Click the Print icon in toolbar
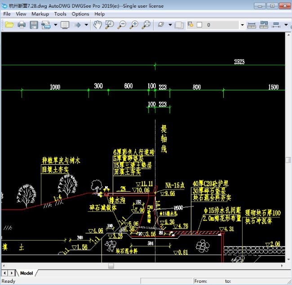Viewport: 292px width, 285px height. [22, 25]
